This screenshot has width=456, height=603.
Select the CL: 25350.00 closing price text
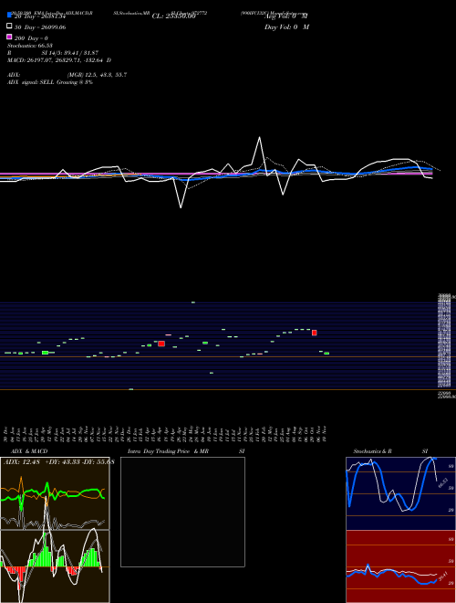[x=174, y=16]
